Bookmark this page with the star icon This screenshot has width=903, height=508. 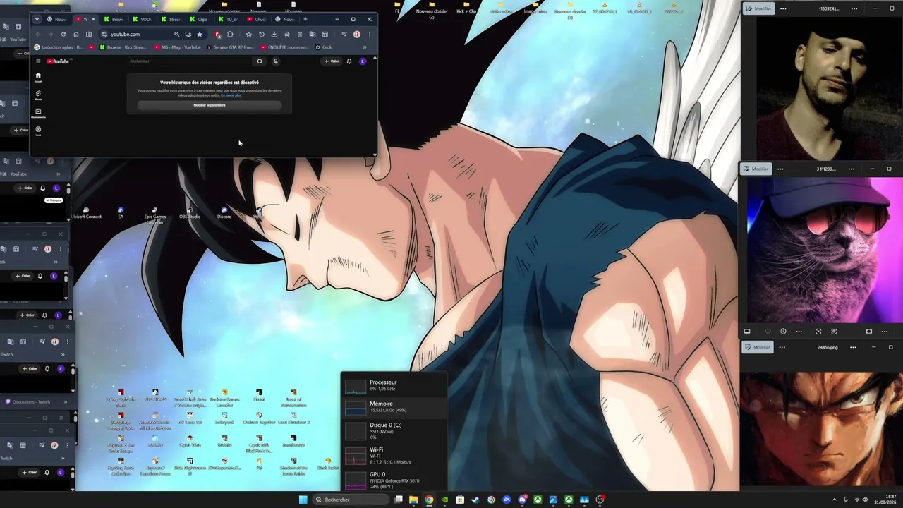click(200, 34)
